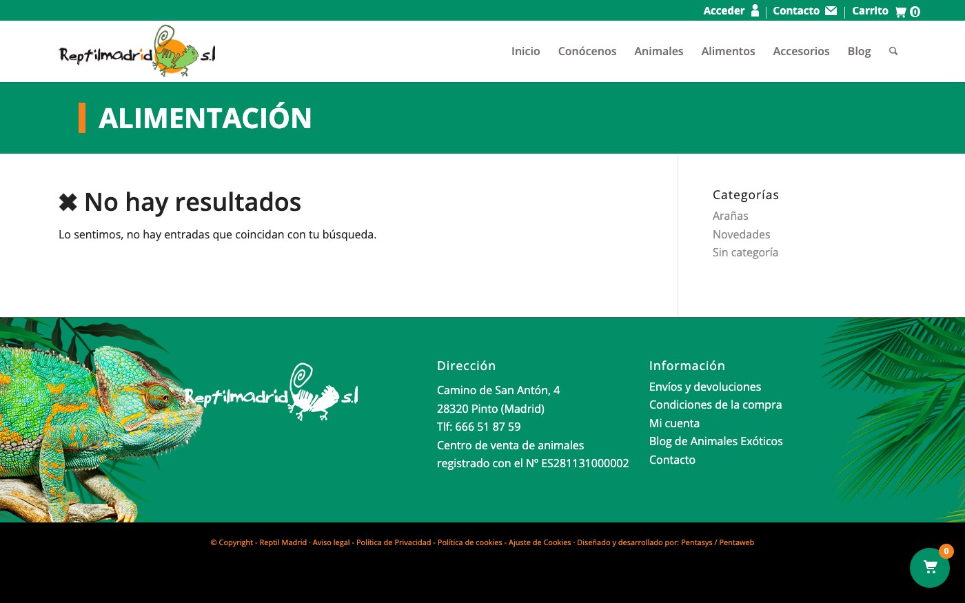Click the white Reptilmadrid footer logo
Image resolution: width=965 pixels, height=603 pixels.
(271, 392)
